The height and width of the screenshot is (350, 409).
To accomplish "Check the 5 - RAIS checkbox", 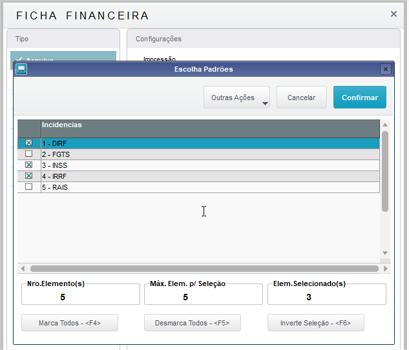I will point(28,187).
